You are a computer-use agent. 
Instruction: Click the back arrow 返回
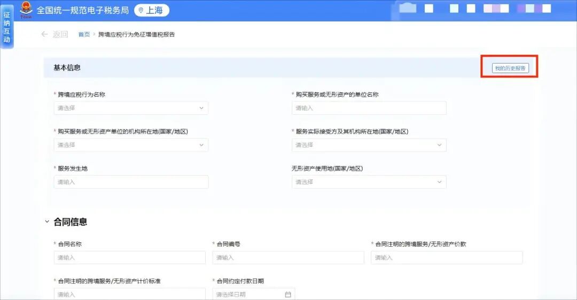click(54, 35)
